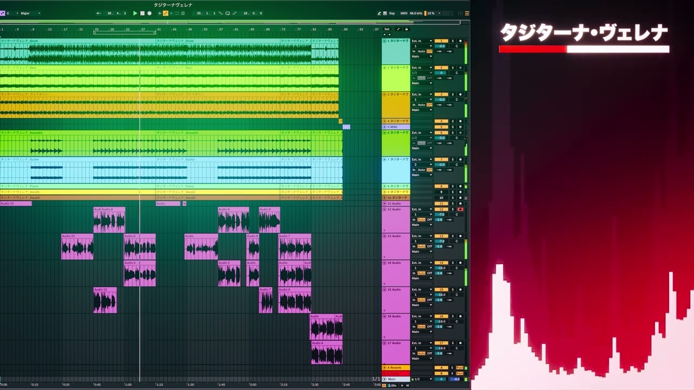
Task: Click the 48.0 kHz sample rate display
Action: click(x=416, y=13)
